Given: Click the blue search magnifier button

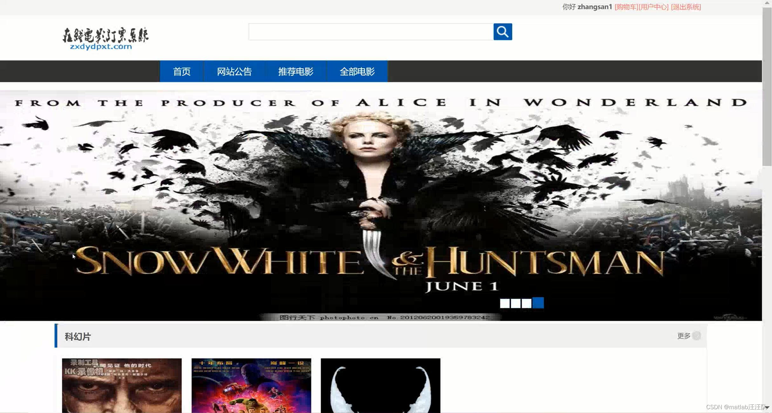Looking at the screenshot, I should (502, 32).
